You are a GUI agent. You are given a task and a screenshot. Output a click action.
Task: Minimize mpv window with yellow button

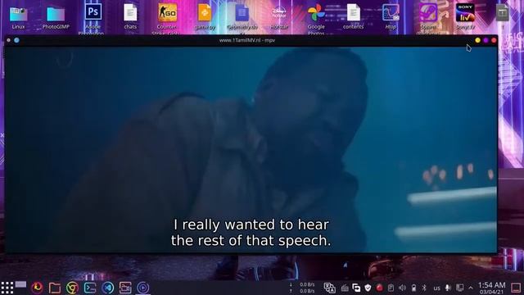[478, 40]
